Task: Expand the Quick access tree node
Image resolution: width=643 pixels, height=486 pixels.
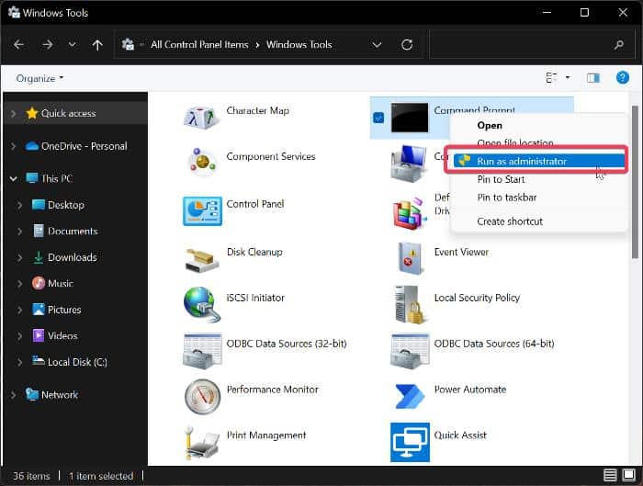Action: click(x=13, y=113)
